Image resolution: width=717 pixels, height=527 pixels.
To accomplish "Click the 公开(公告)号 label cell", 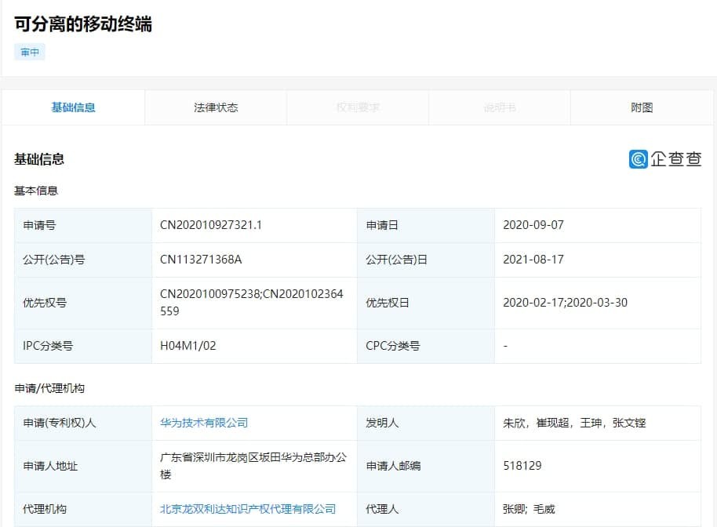I will [83, 260].
